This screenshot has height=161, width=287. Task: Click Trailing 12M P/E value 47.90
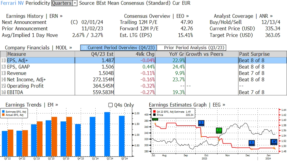(x=187, y=22)
